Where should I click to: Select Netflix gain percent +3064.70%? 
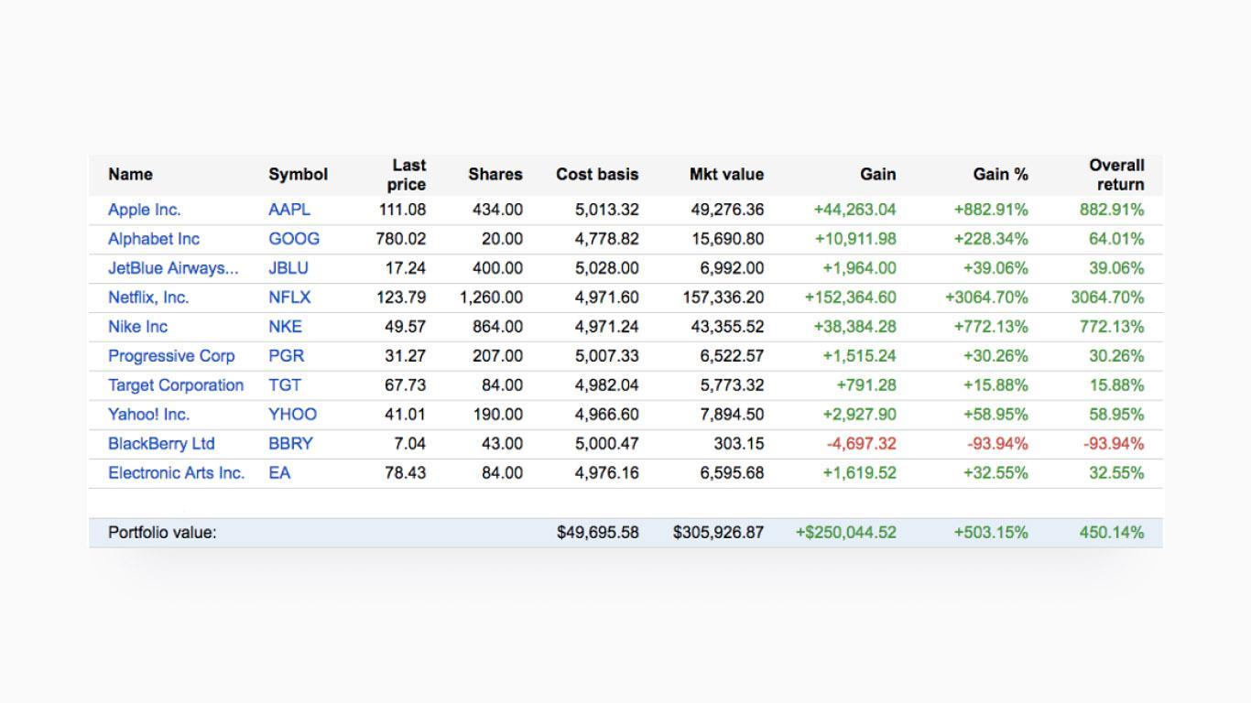pos(987,297)
